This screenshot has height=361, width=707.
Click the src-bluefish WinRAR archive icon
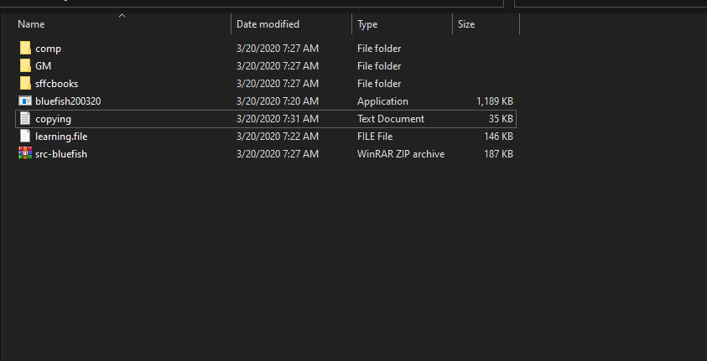pos(25,153)
